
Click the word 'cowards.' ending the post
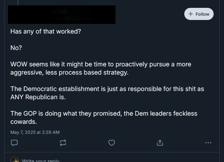tap(24, 122)
